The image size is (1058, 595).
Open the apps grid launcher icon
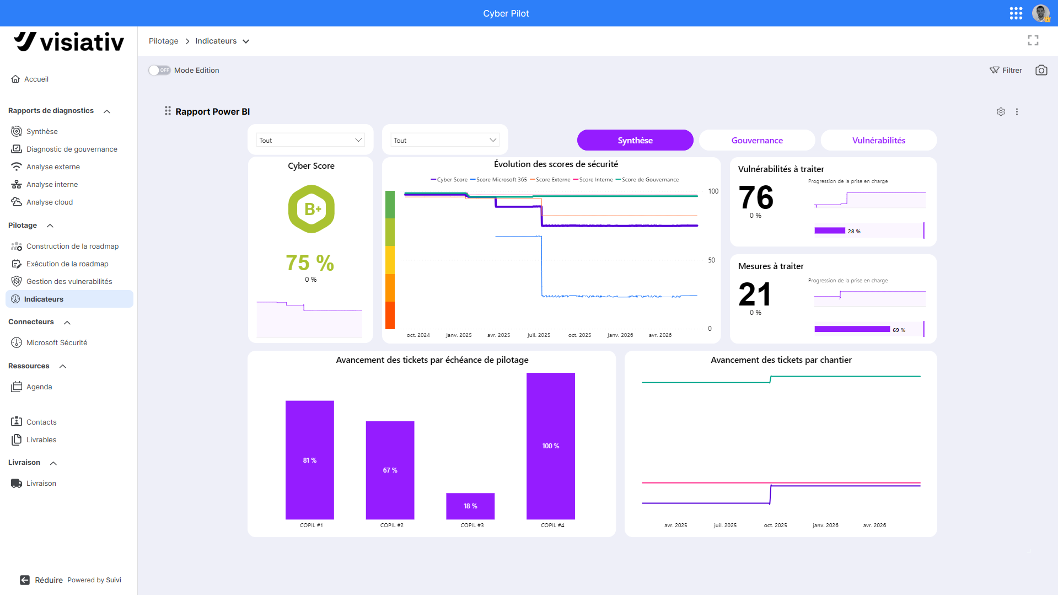1016,13
